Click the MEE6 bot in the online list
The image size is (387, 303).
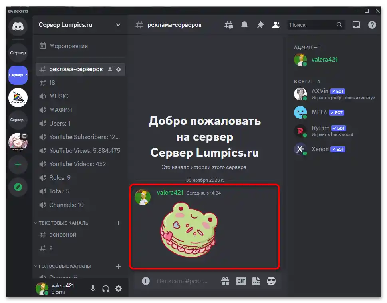pos(320,112)
